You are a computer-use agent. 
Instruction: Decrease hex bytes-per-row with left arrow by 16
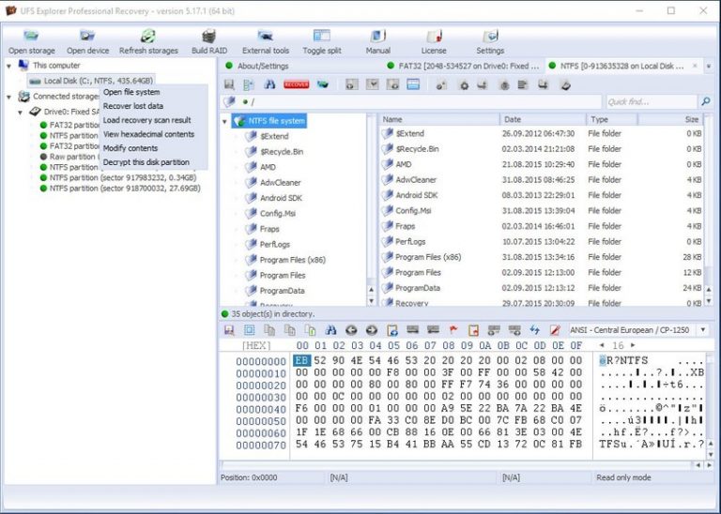[x=602, y=345]
